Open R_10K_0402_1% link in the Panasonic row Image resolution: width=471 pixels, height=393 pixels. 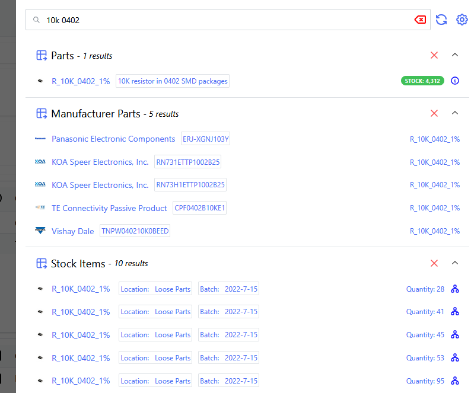pyautogui.click(x=435, y=139)
